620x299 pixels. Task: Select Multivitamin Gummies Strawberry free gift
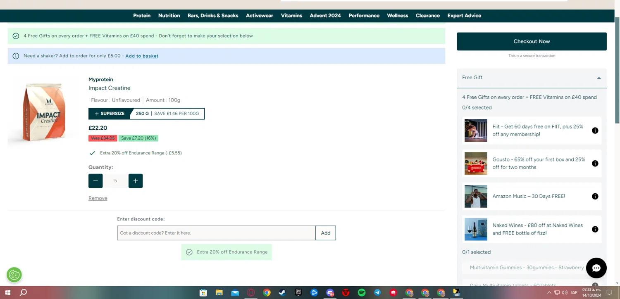tap(527, 268)
